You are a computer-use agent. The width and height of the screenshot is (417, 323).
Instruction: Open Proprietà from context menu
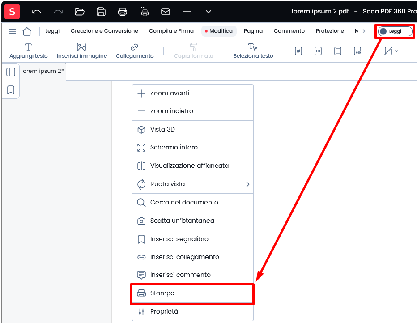(x=193, y=311)
